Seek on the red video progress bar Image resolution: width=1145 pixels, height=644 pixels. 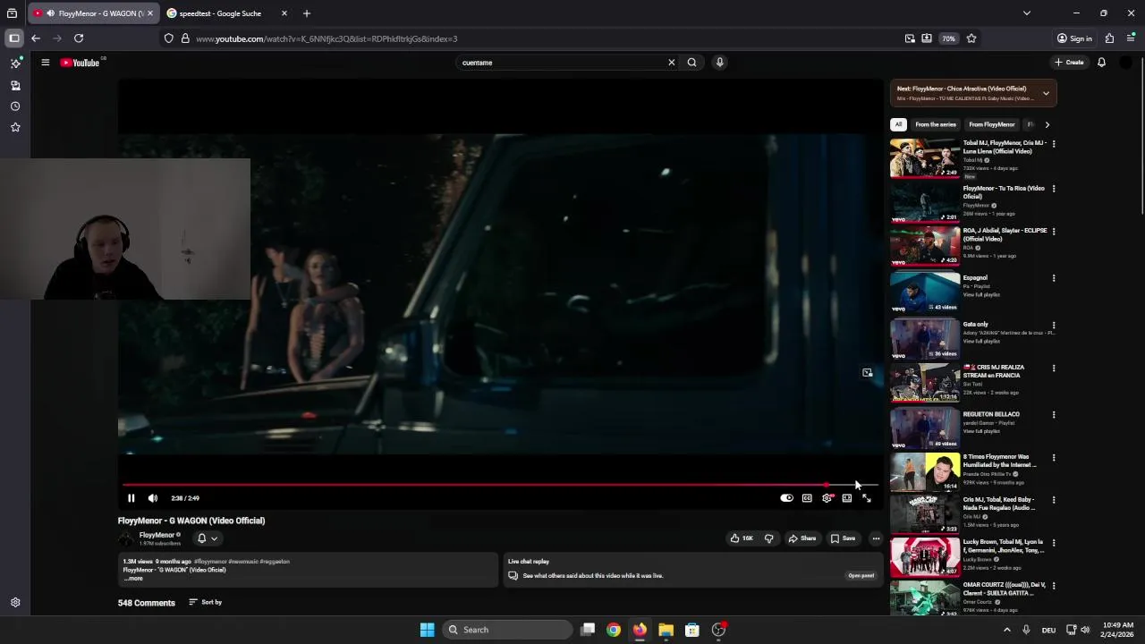pos(500,485)
